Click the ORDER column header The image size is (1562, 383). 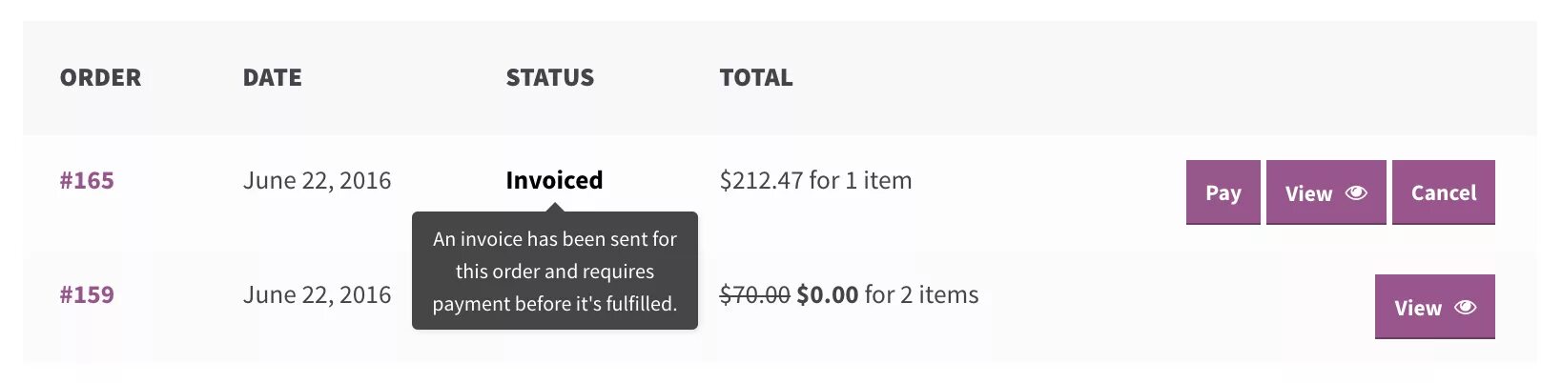pos(100,77)
